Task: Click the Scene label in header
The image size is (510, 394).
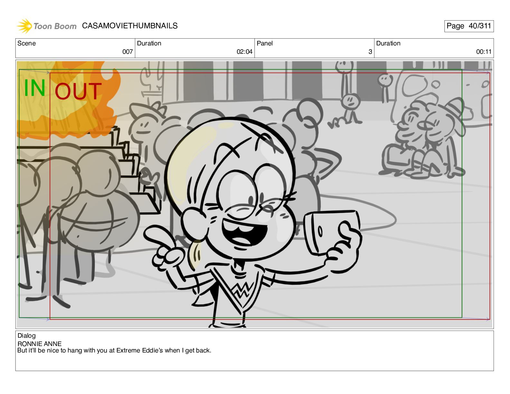Action: [x=26, y=43]
